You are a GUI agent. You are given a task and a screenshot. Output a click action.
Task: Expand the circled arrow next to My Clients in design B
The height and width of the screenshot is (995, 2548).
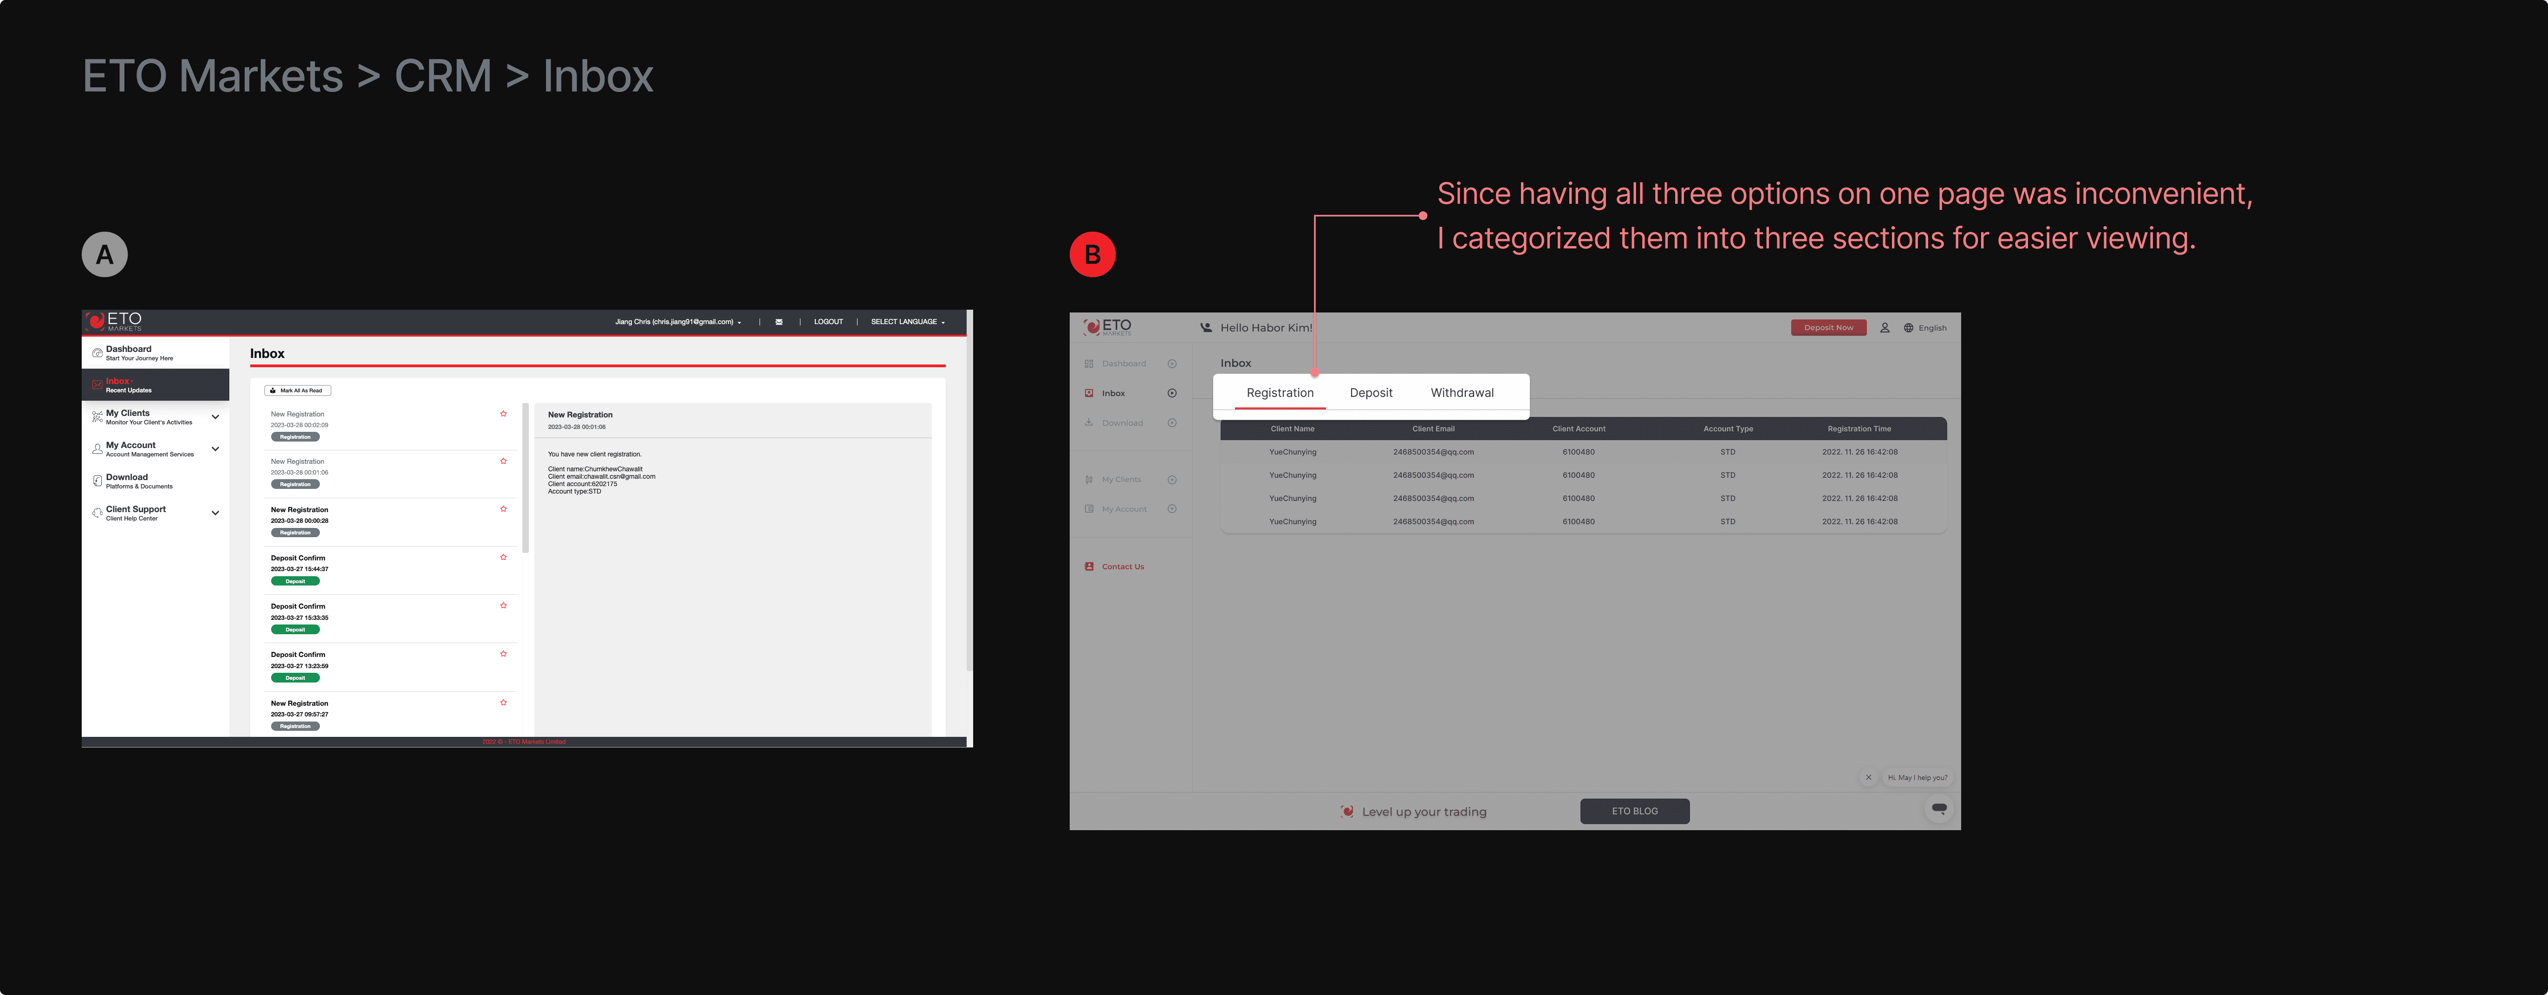point(1172,480)
